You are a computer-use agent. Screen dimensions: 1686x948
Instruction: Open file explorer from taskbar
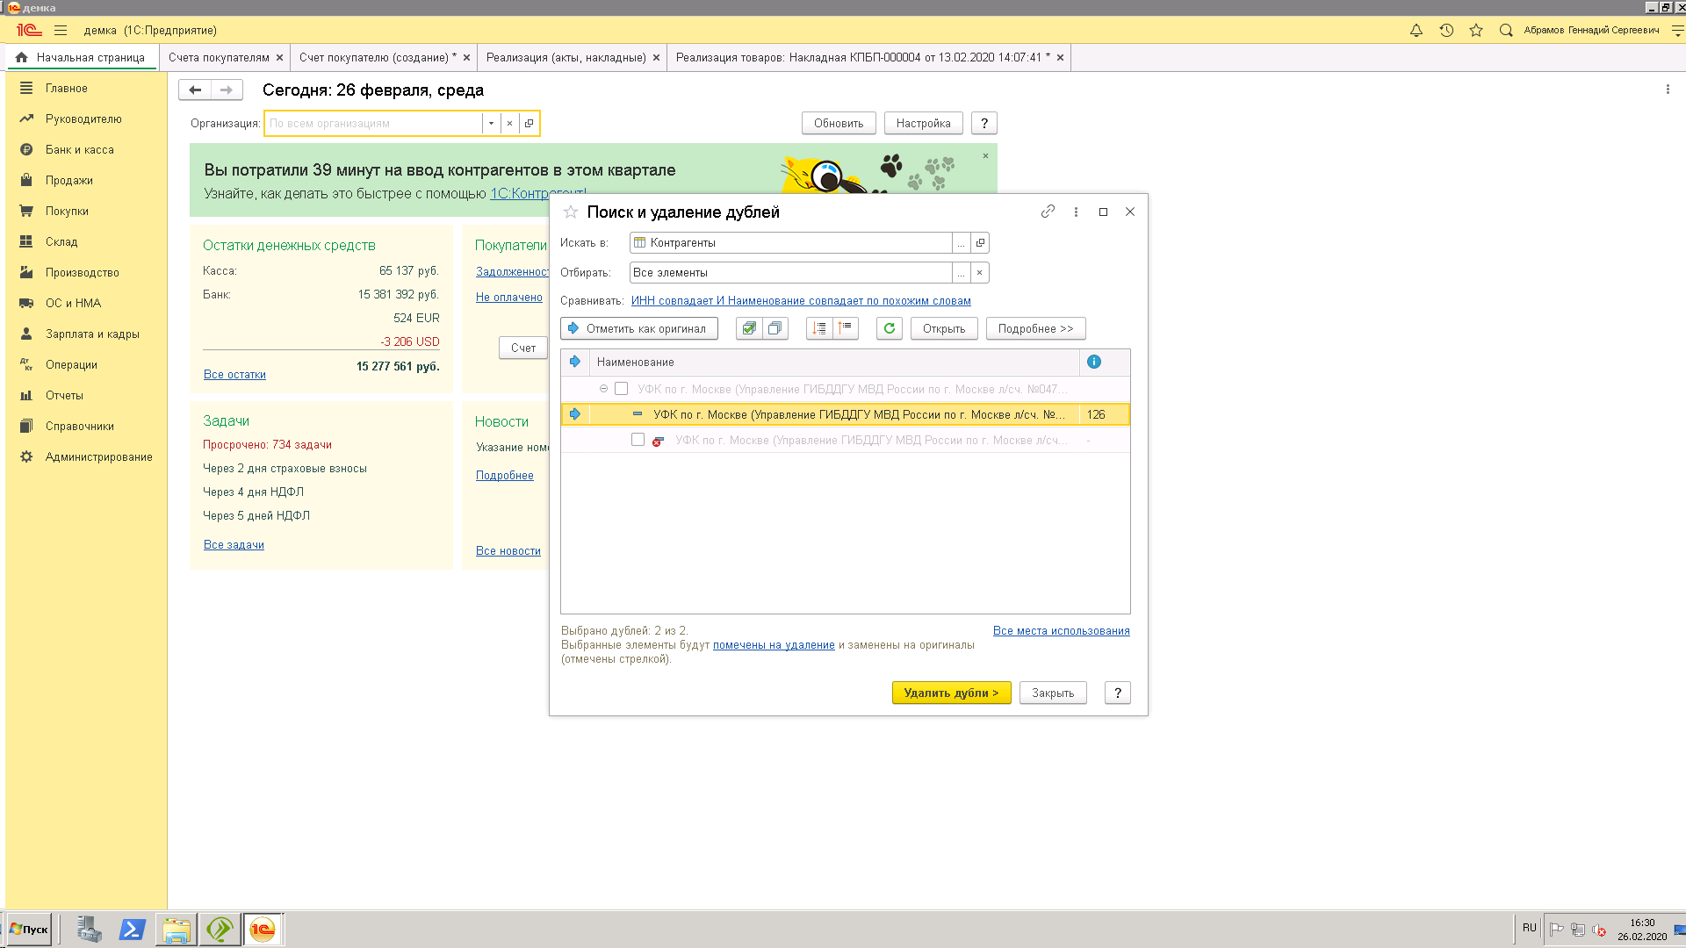177,930
